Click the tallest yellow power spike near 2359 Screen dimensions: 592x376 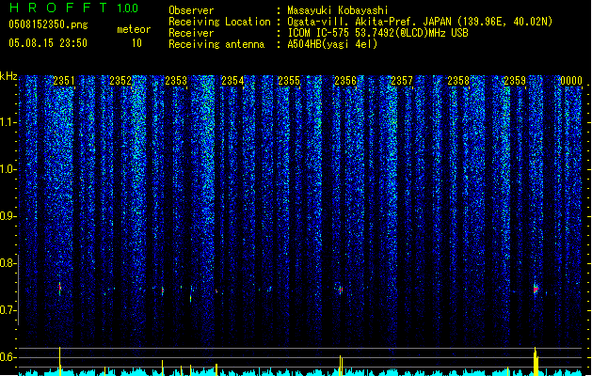click(x=535, y=361)
